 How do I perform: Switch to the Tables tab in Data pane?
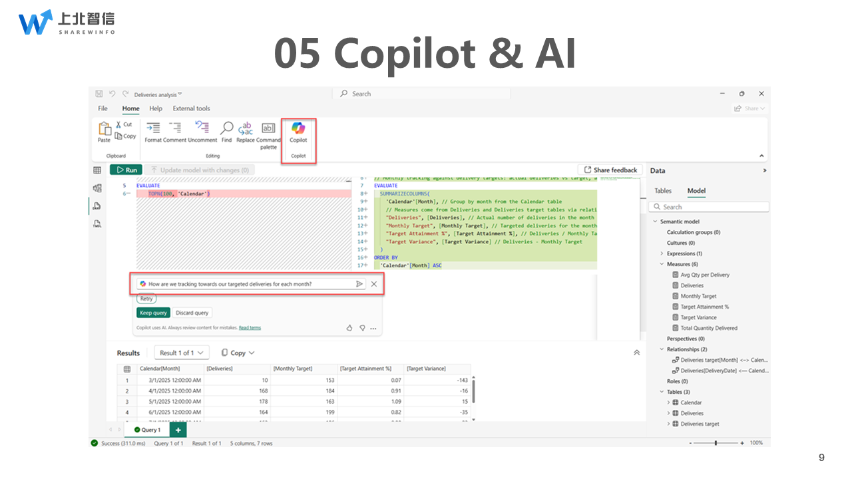tap(663, 191)
